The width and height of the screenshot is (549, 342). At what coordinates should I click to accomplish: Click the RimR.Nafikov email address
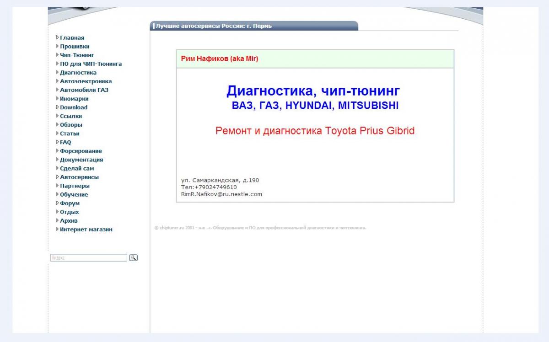tap(221, 194)
